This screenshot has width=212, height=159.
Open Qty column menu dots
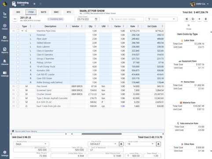[x=95, y=26]
